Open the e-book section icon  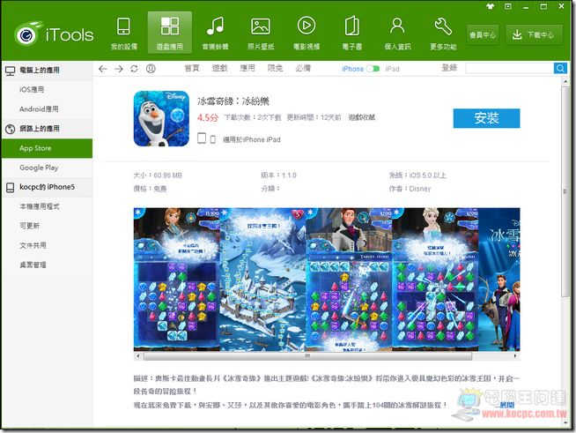352,33
